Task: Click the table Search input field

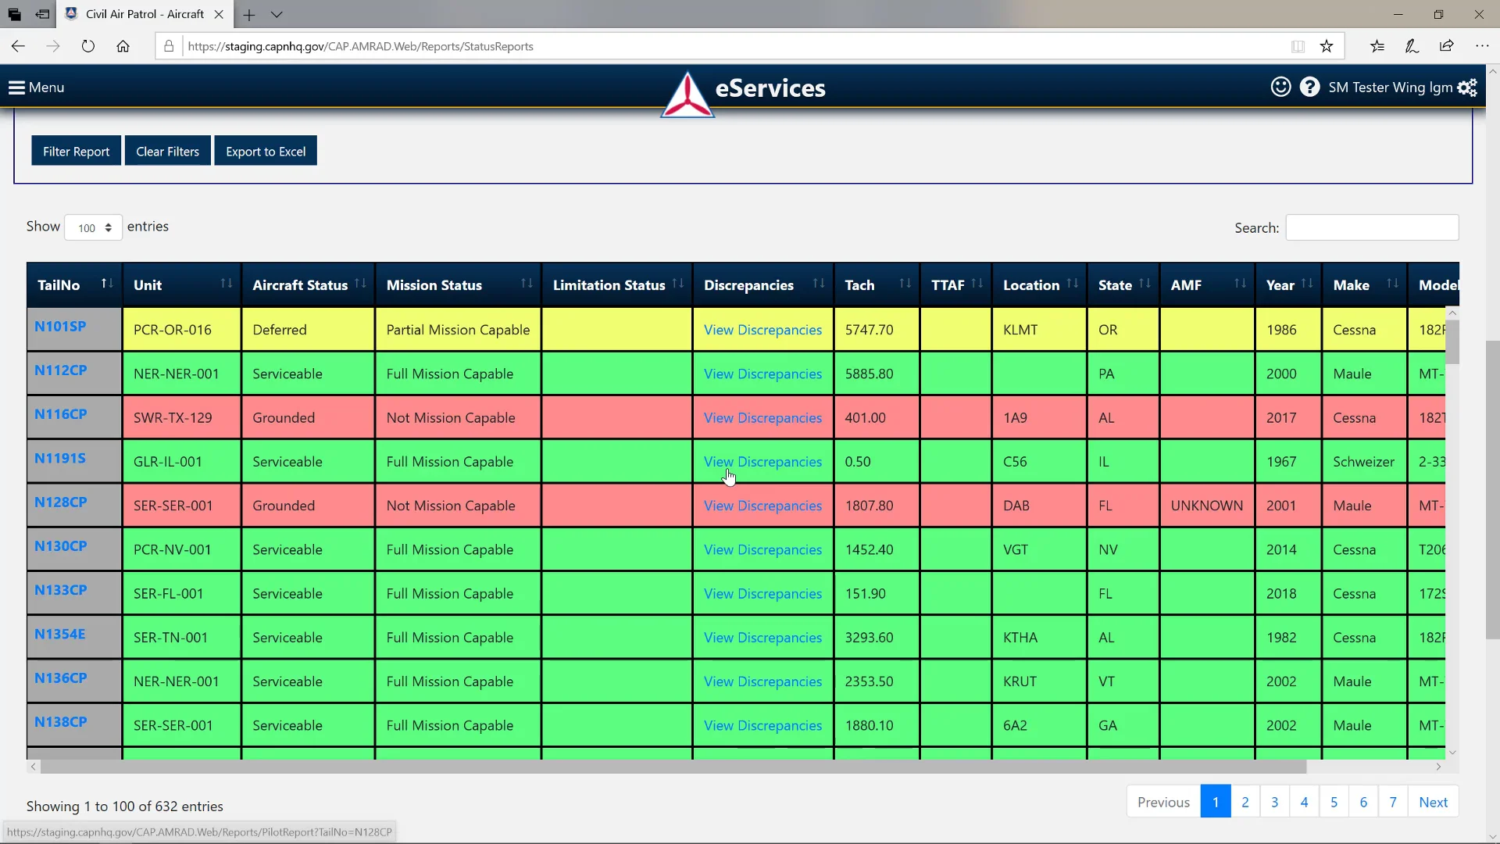Action: (1372, 227)
